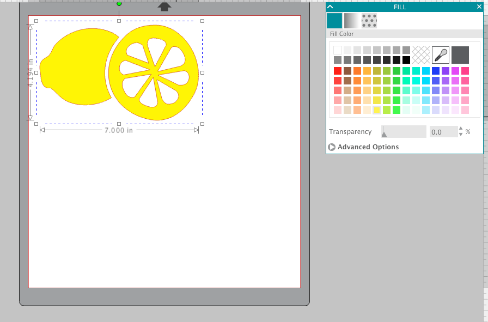Screen dimensions: 488x322
Task: Click the 7.000 in width dimension label
Action: [x=119, y=130]
